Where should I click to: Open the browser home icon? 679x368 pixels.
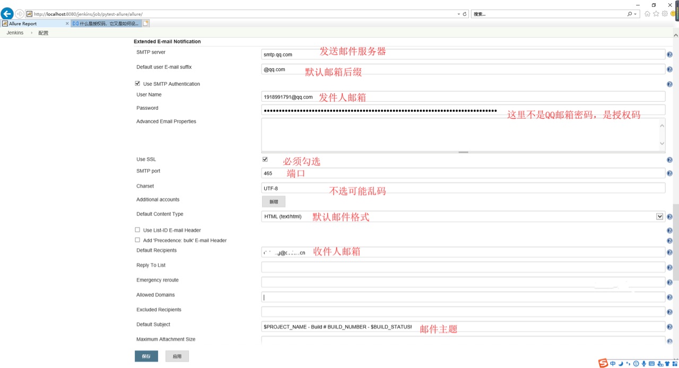pyautogui.click(x=647, y=14)
